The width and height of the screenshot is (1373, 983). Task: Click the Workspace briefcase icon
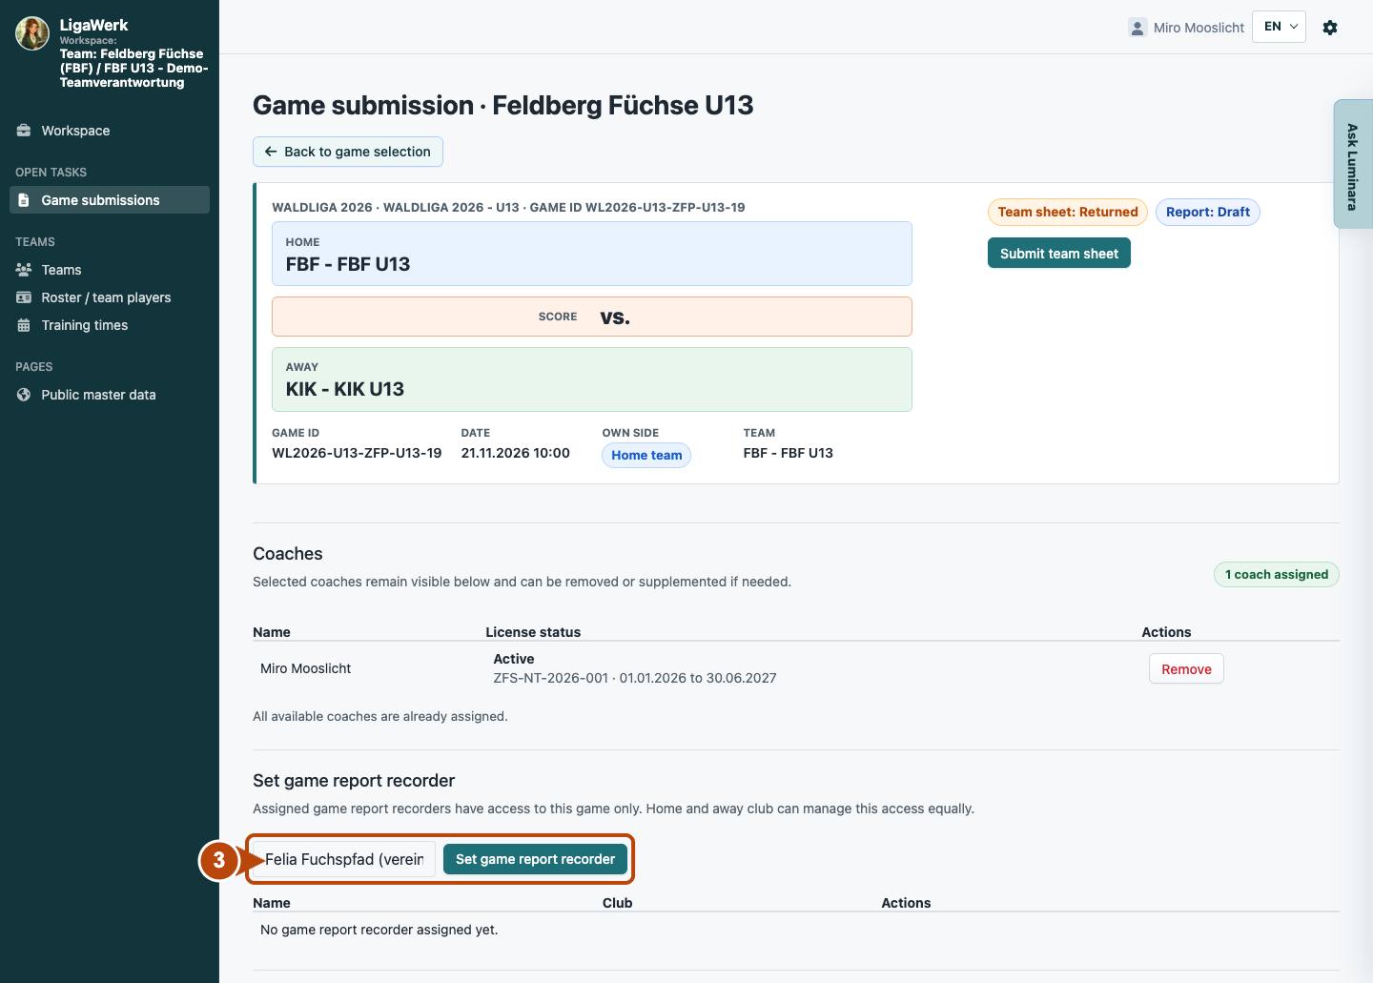click(x=24, y=131)
